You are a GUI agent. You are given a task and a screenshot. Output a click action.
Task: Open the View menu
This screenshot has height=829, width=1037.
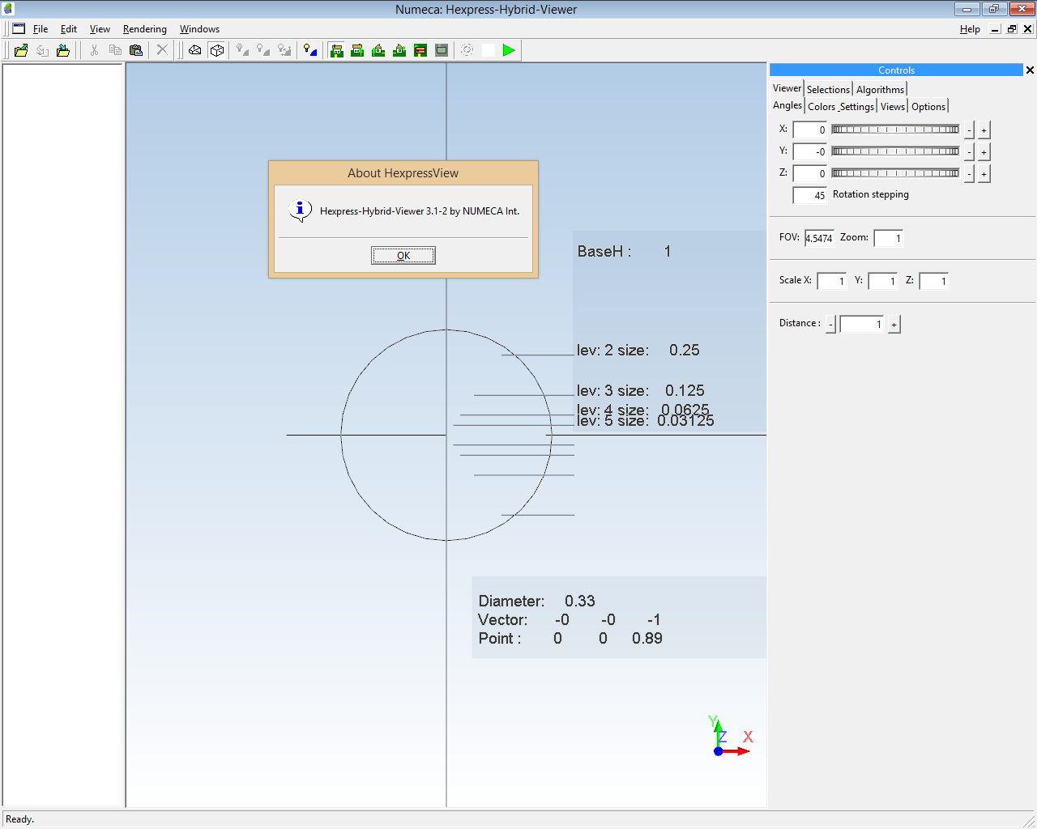point(100,29)
